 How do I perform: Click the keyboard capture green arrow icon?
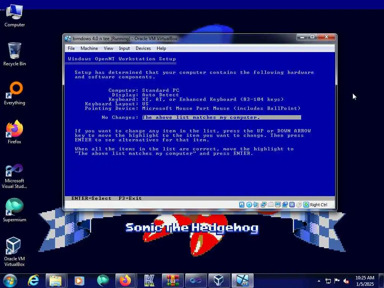pos(306,205)
